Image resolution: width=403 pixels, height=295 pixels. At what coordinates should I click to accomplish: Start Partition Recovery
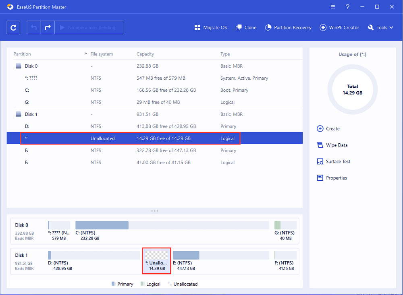pos(288,27)
